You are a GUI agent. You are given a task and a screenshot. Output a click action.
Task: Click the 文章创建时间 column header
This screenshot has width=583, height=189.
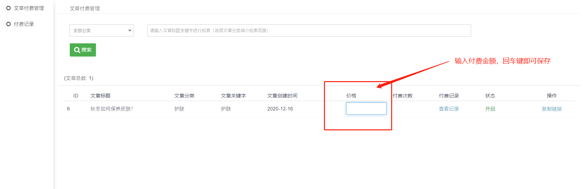point(282,95)
